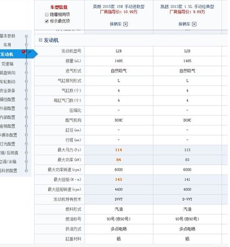Click the 最大扭矩转速(rpm) row label
The width and height of the screenshot is (230, 247).
click(x=64, y=190)
